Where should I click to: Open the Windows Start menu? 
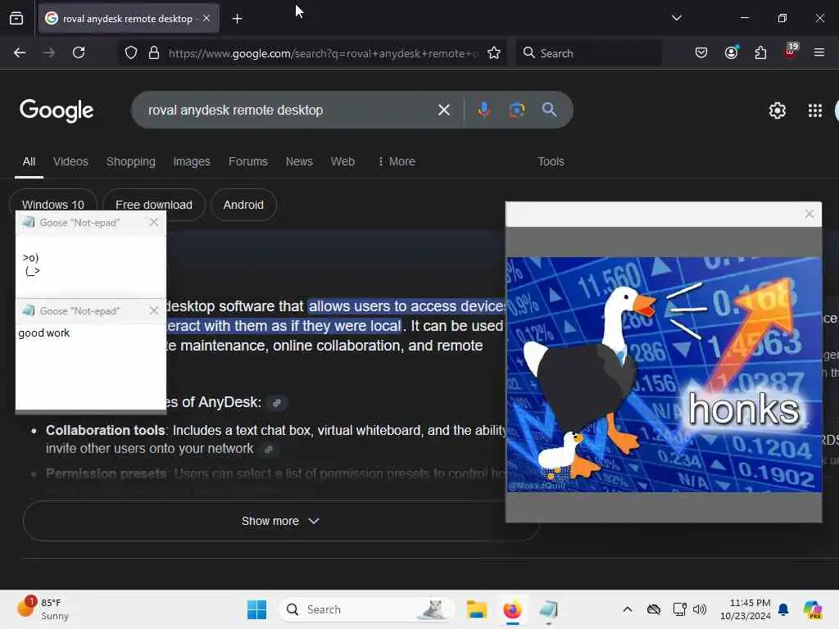[x=256, y=609]
